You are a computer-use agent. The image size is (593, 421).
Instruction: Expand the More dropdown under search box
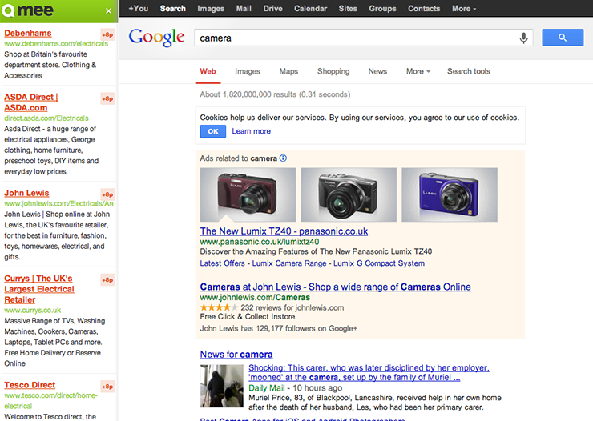[418, 71]
